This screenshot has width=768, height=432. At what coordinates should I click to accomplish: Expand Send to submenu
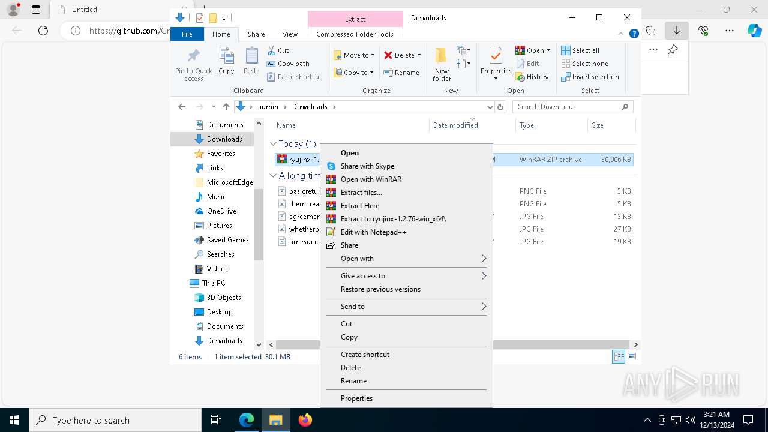pyautogui.click(x=406, y=307)
